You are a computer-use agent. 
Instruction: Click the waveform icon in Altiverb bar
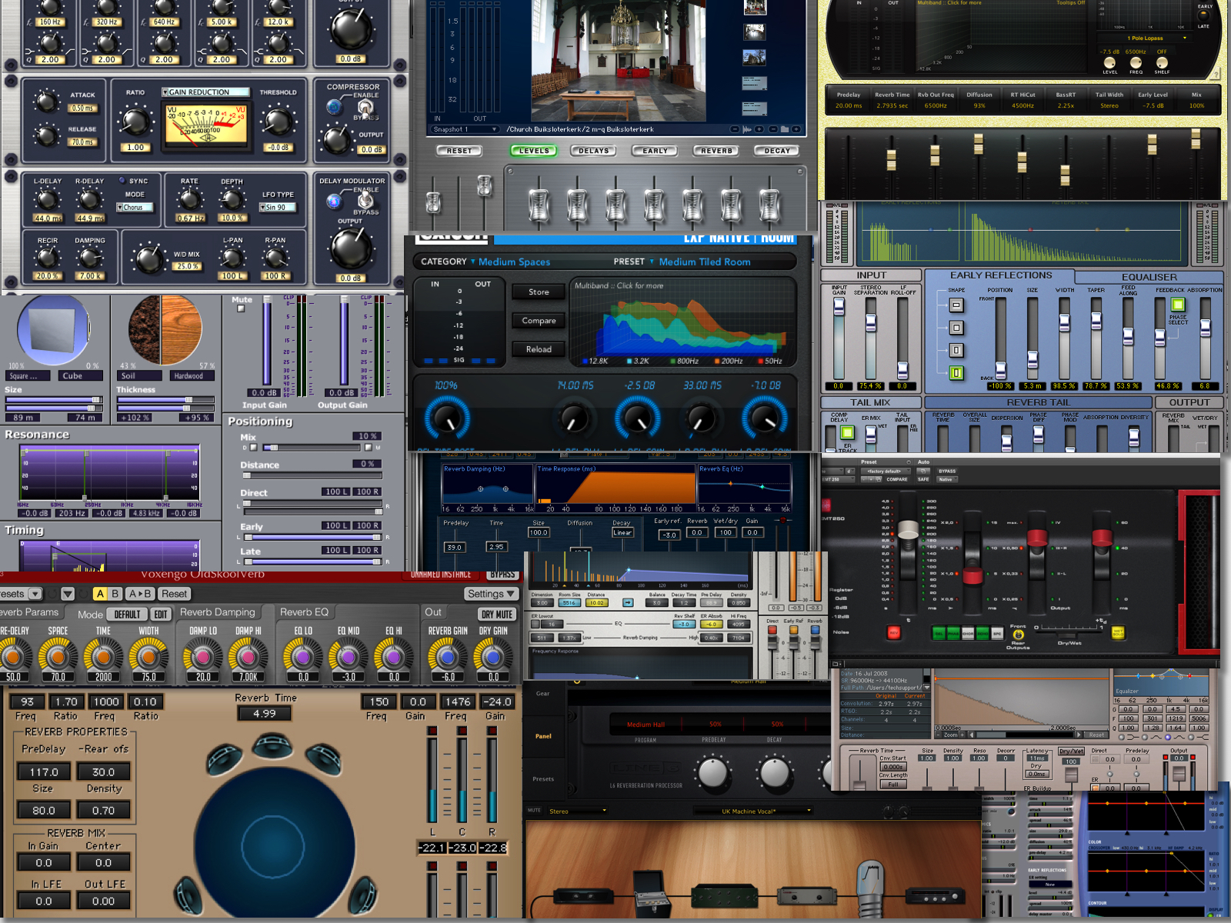coord(747,129)
